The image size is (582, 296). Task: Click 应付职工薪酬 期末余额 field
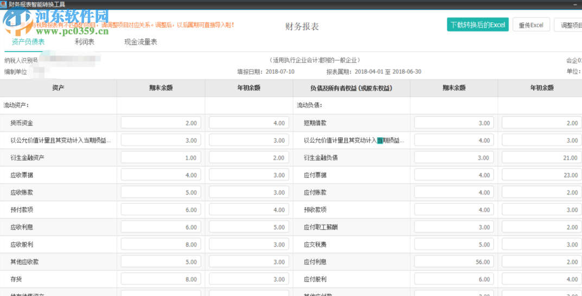454,227
